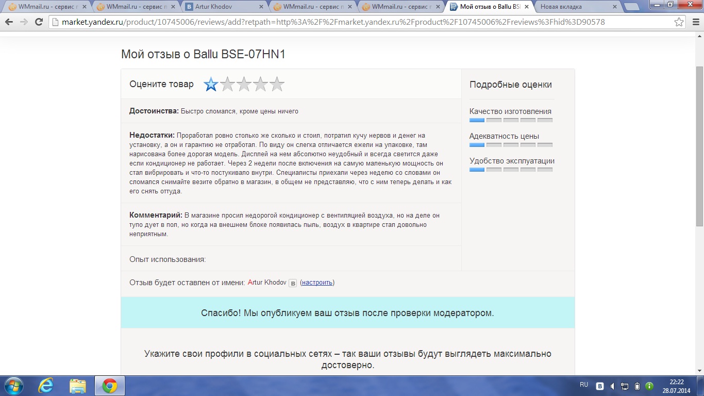The image size is (704, 396).
Task: Click the VK icon beside Artur Khodov name
Action: point(293,283)
